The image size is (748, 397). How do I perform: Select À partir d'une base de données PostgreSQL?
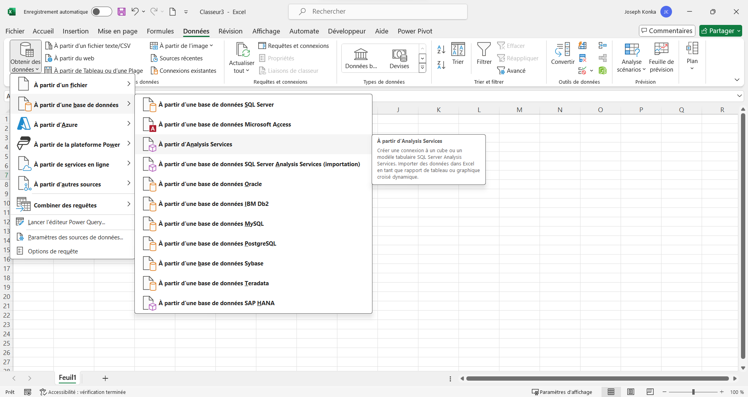[253, 244]
